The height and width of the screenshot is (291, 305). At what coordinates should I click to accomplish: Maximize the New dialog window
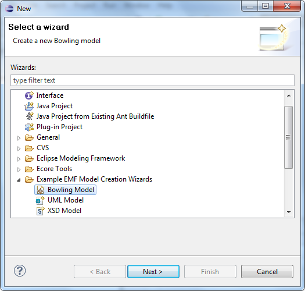click(x=265, y=6)
